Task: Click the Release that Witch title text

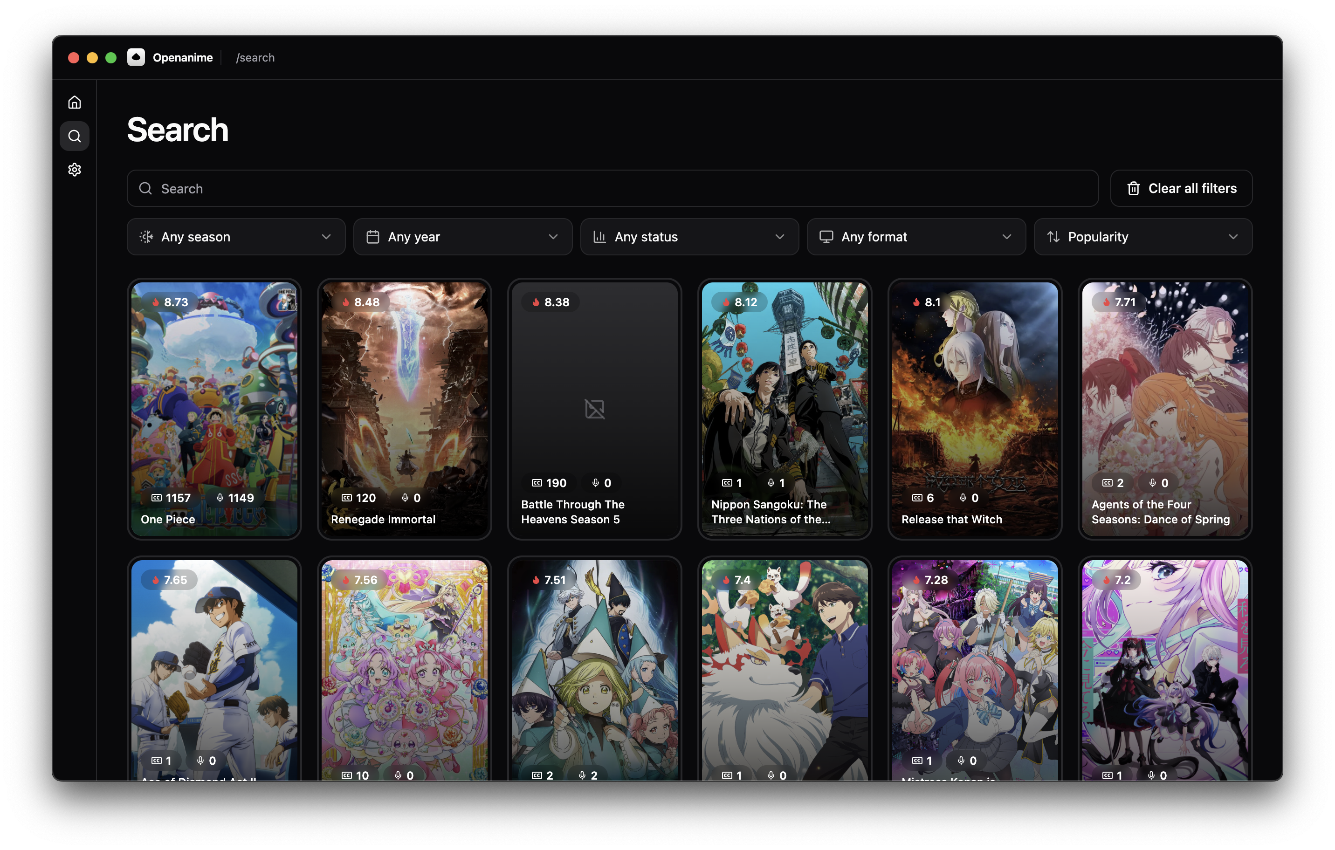Action: click(951, 519)
